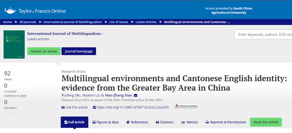Click the Taylor & Francis Online logo
292x133 pixels.
(x=35, y=11)
